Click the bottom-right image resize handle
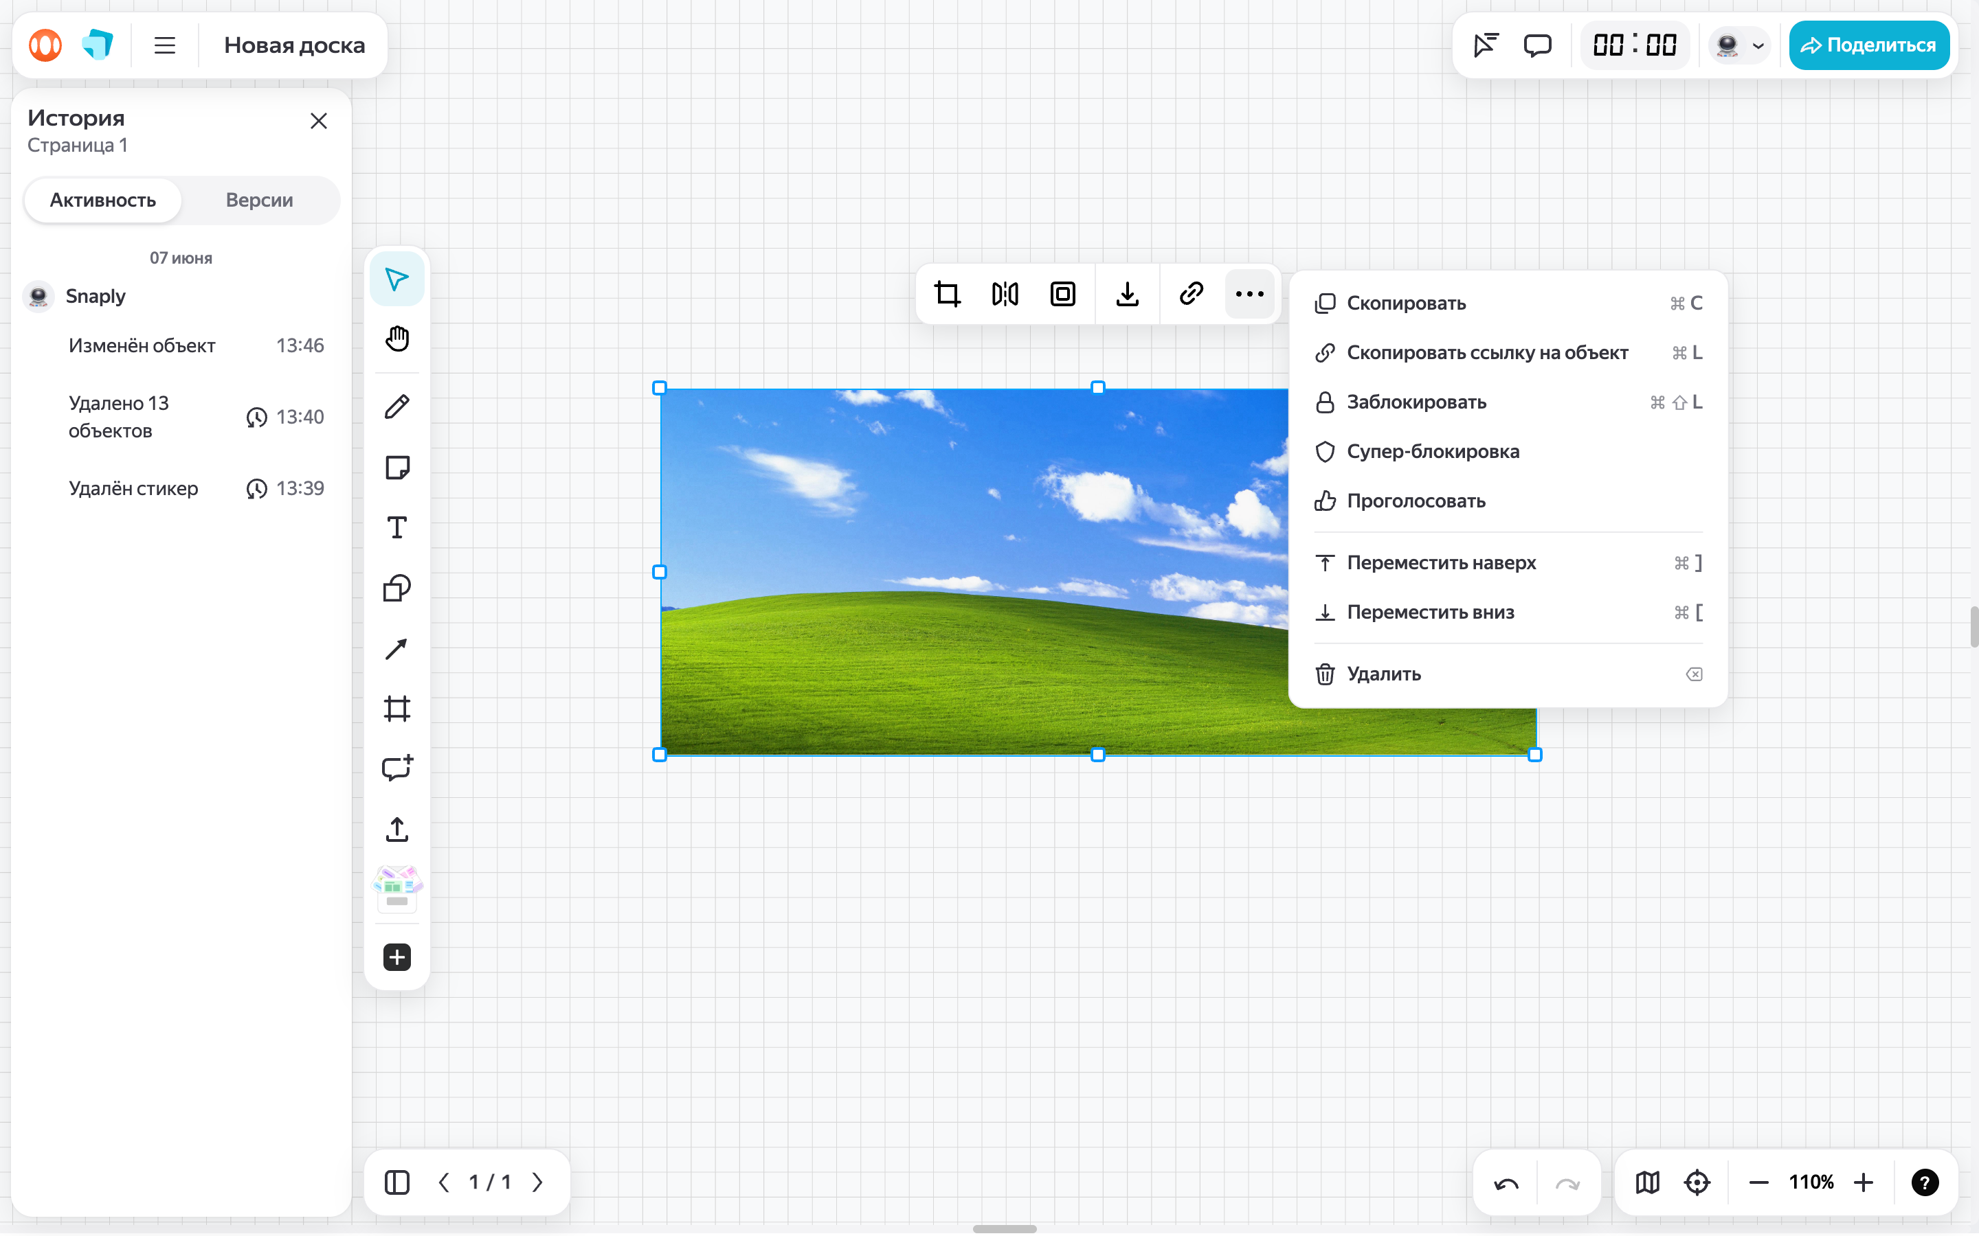 (1535, 755)
